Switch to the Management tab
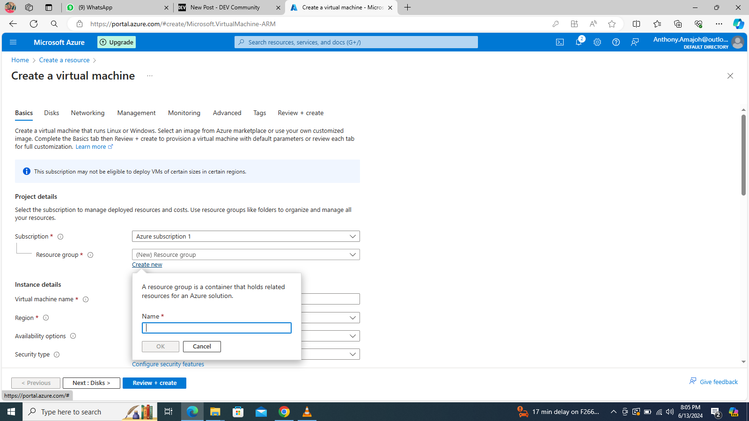749x421 pixels. click(x=136, y=113)
